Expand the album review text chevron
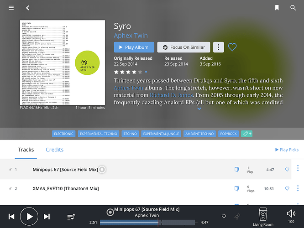 199,109
